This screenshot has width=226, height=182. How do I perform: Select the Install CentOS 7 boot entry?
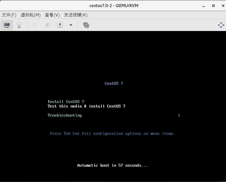tap(66, 102)
